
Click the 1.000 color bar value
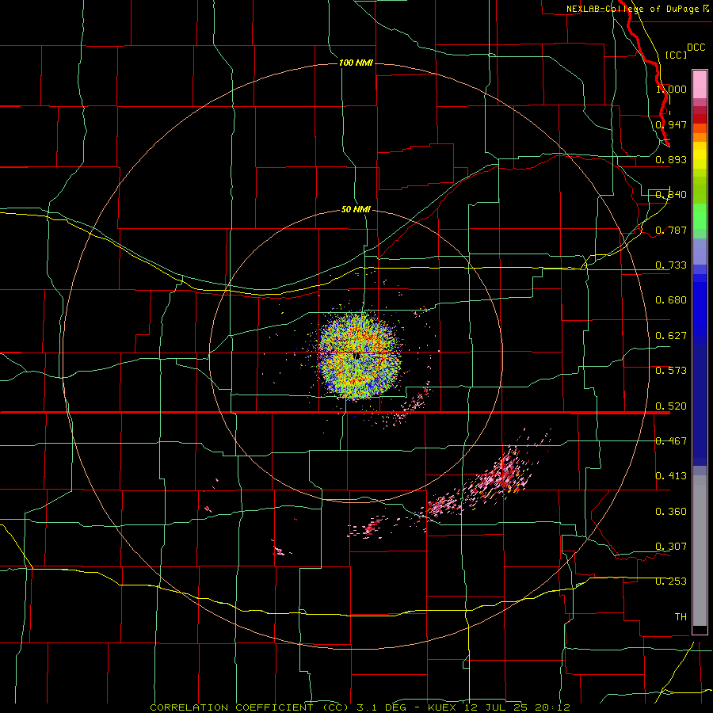(671, 89)
